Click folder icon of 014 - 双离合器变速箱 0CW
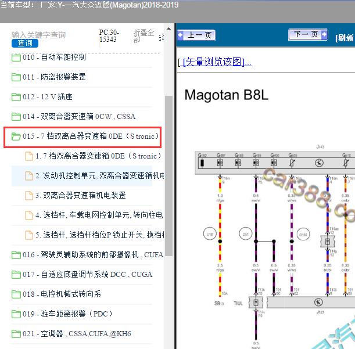Image resolution: width=355 pixels, height=349 pixels. (16, 116)
